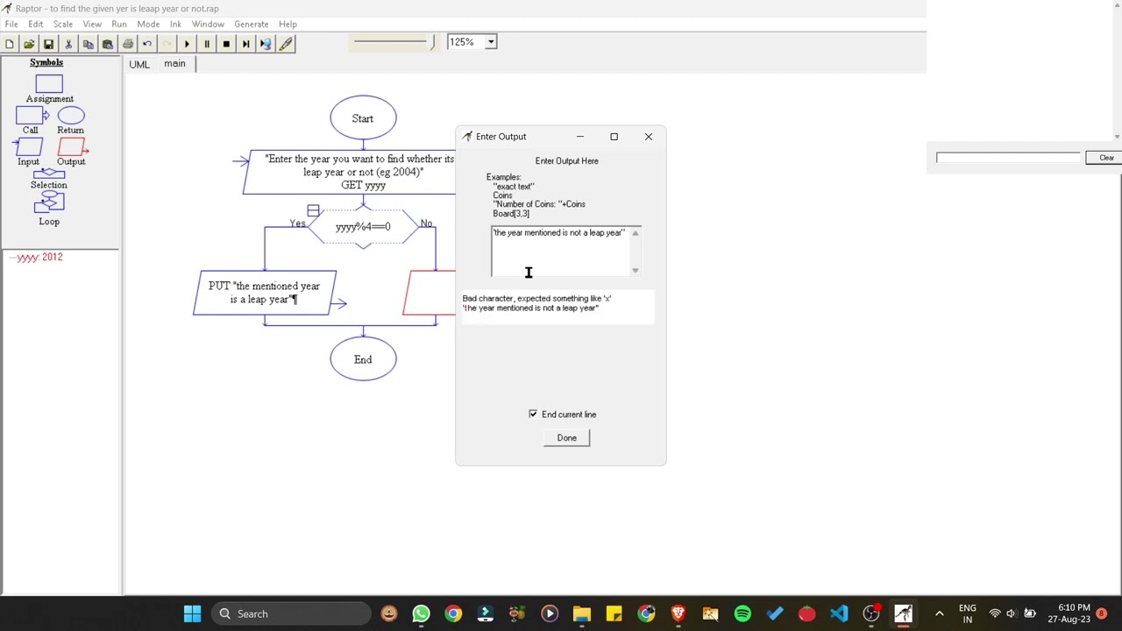Click the Done button
1122x631 pixels.
coord(566,438)
